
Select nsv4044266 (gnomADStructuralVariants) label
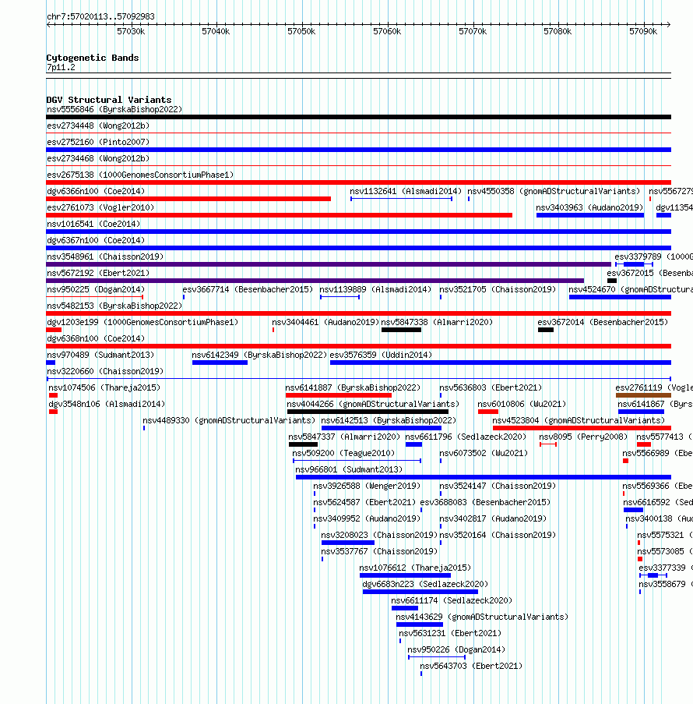tap(373, 404)
